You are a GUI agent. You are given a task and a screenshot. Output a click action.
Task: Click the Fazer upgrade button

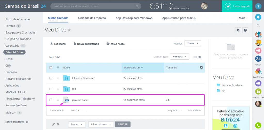point(237,6)
